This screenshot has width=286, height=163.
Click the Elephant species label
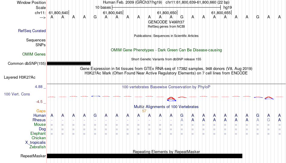[38, 134]
